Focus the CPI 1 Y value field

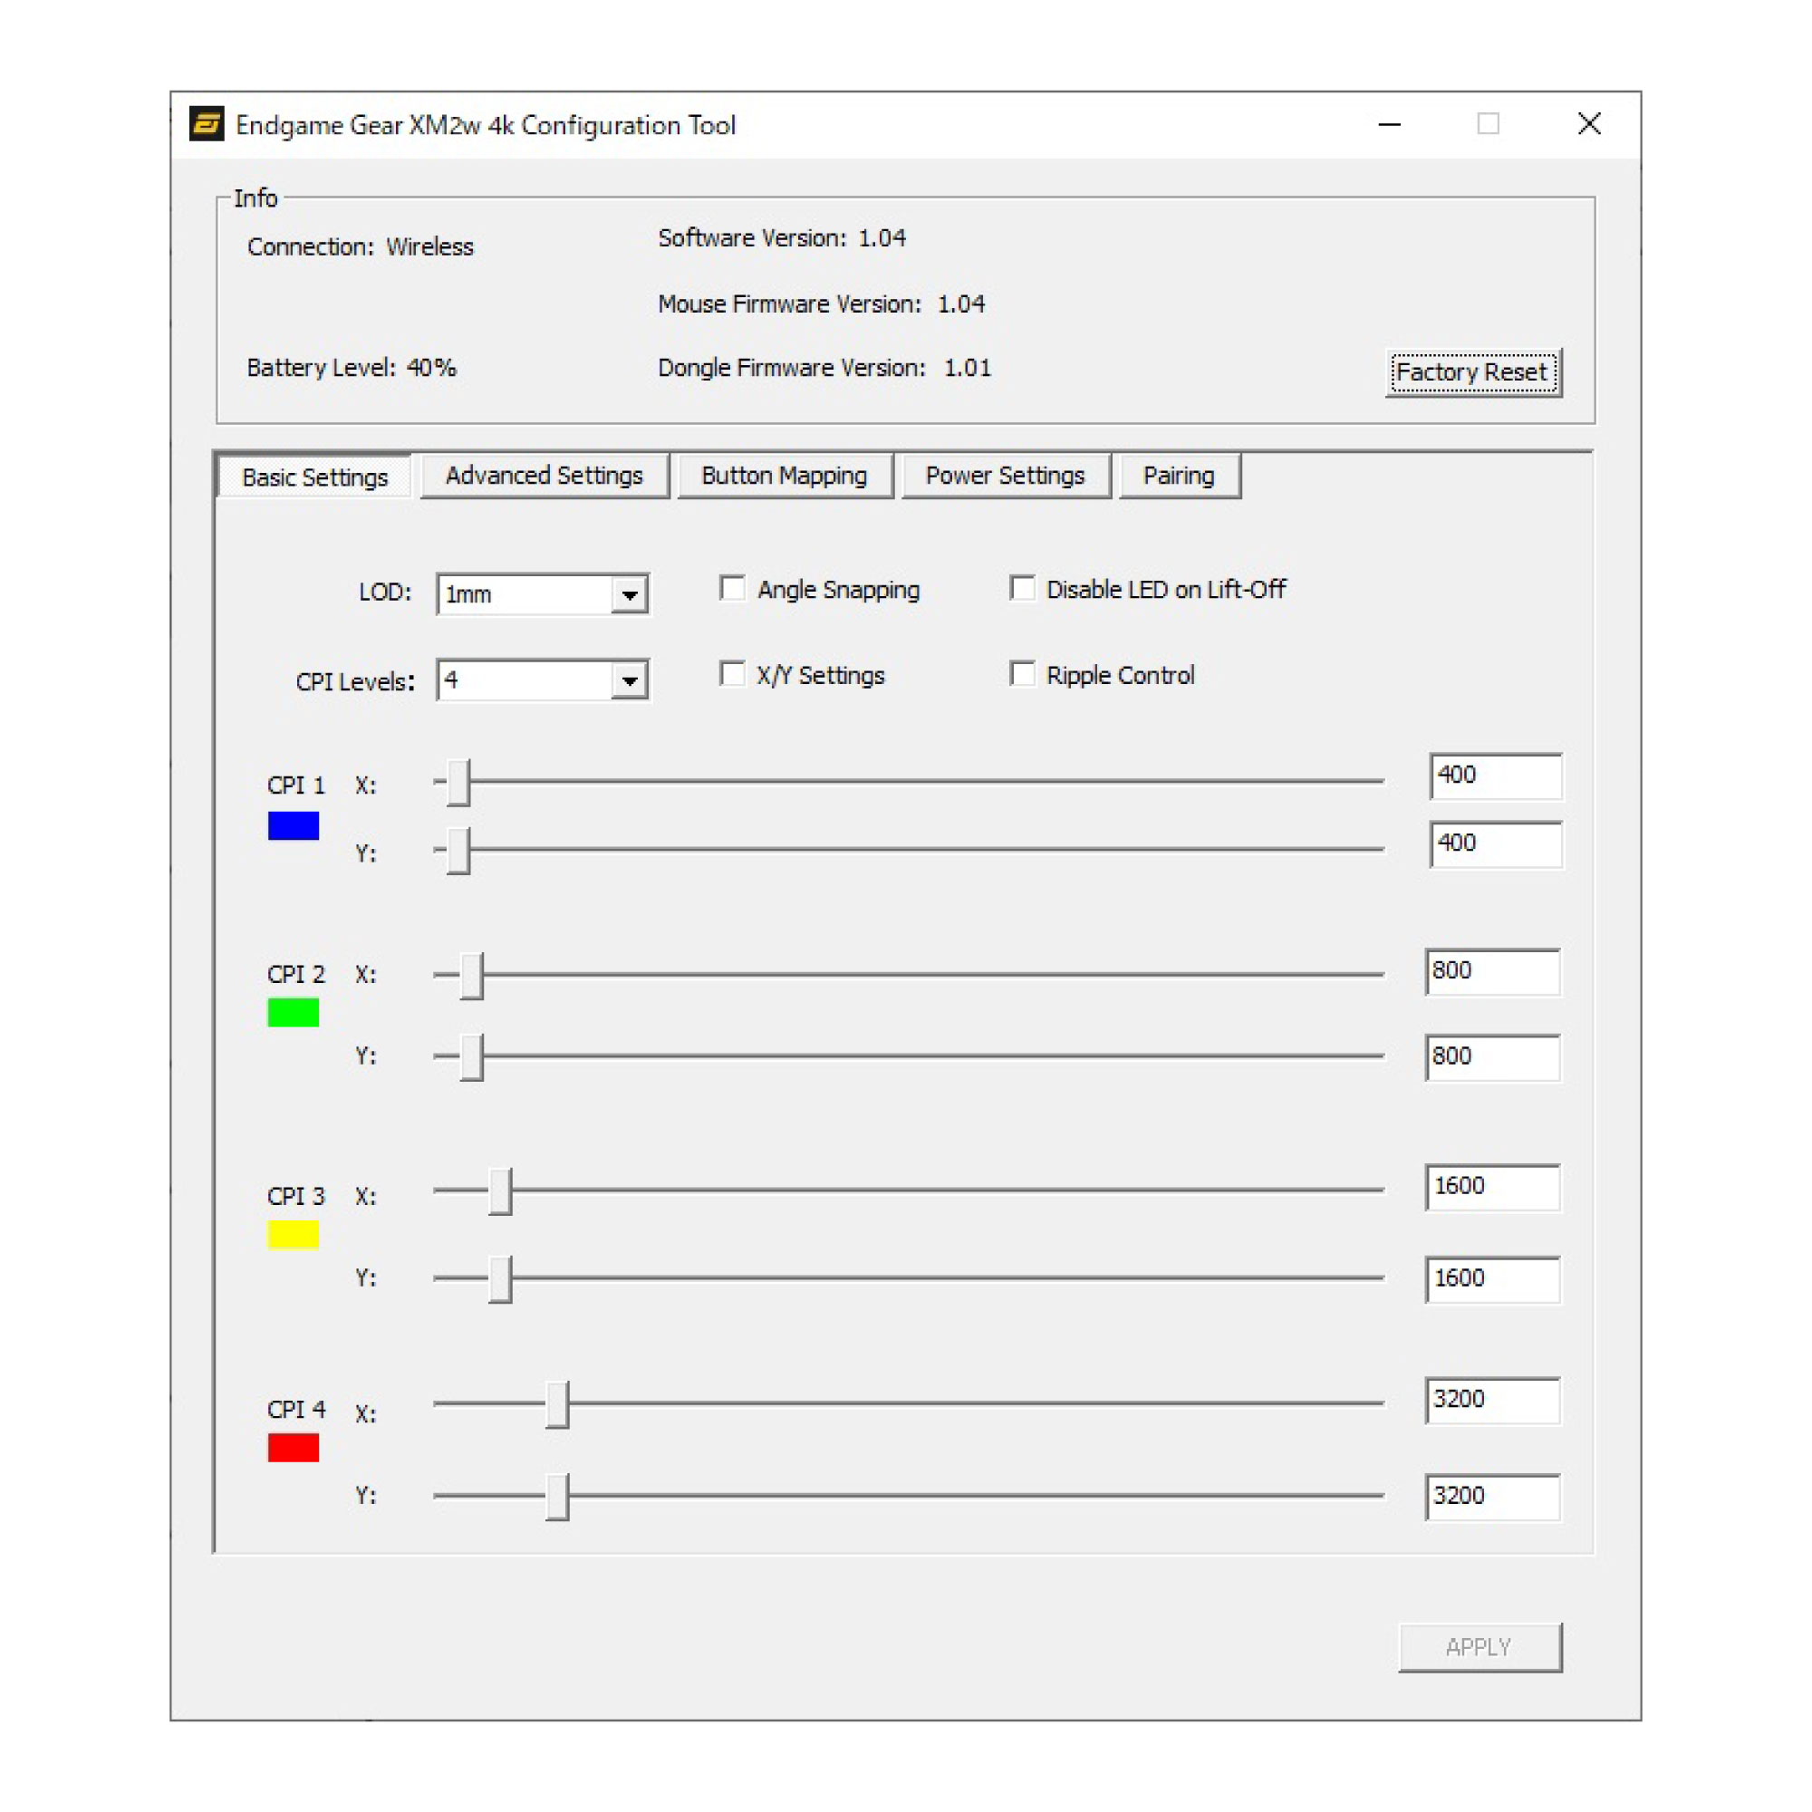pyautogui.click(x=1496, y=844)
